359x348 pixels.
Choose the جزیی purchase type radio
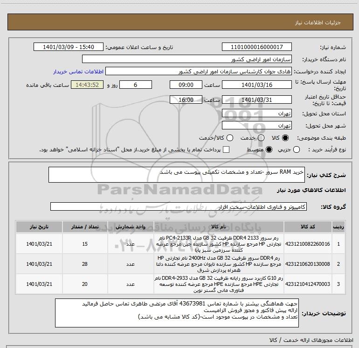click(297, 149)
